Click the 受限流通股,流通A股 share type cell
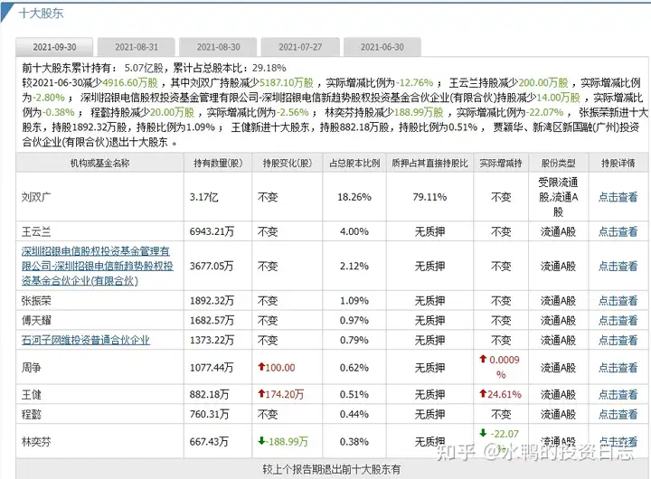Viewport: 651px width, 479px height. 559,197
